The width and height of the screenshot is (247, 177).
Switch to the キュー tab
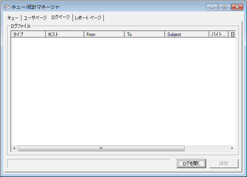pos(13,18)
